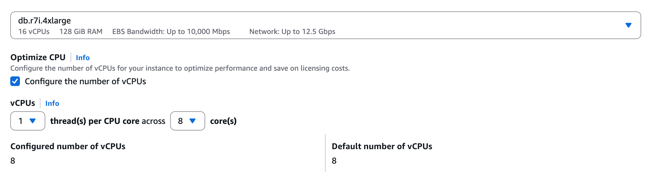Open the Info link next to vCPUs
The width and height of the screenshot is (659, 172).
click(x=52, y=103)
